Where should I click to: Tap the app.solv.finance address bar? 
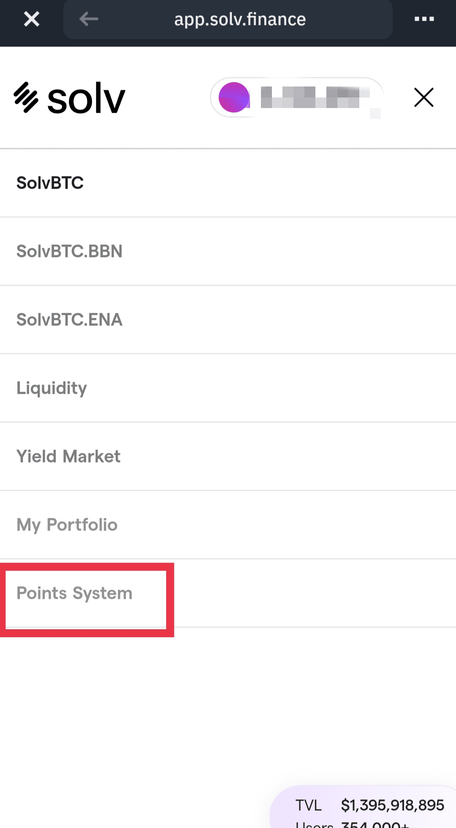[x=240, y=19]
